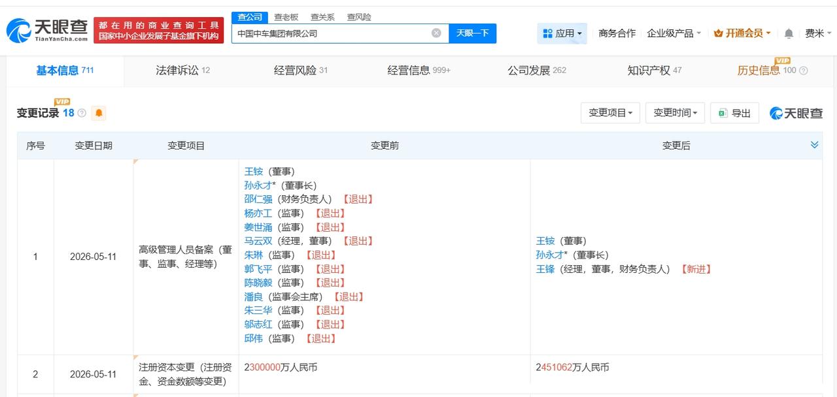The height and width of the screenshot is (397, 837).
Task: Click the 导出 export button
Action: (734, 113)
